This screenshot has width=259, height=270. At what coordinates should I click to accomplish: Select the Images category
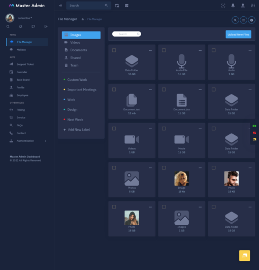point(81,35)
